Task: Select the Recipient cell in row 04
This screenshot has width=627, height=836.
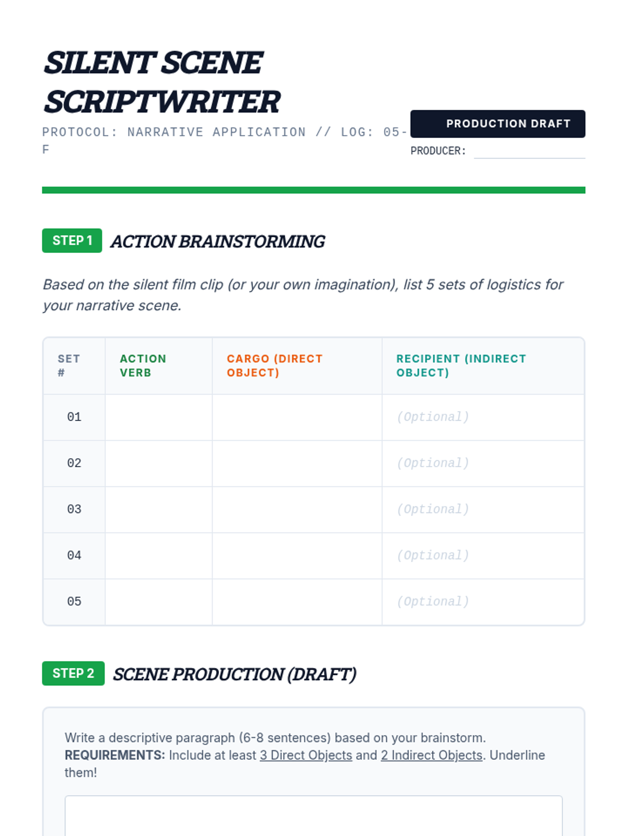Action: pyautogui.click(x=483, y=555)
